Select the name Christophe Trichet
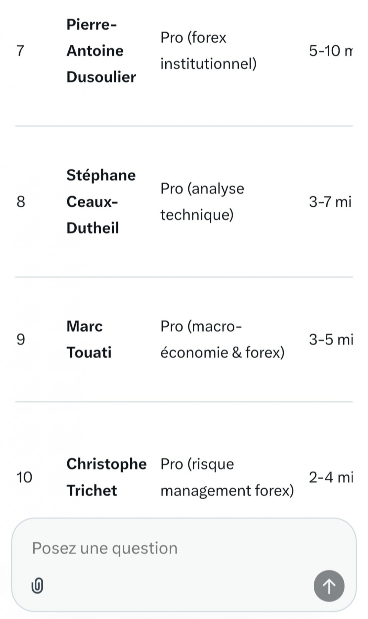This screenshot has height=619, width=368. point(107,477)
